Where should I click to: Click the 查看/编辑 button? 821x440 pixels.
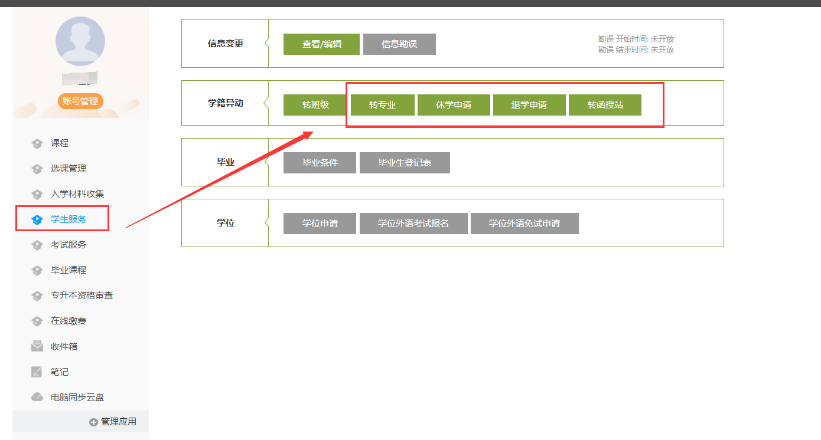[x=321, y=44]
